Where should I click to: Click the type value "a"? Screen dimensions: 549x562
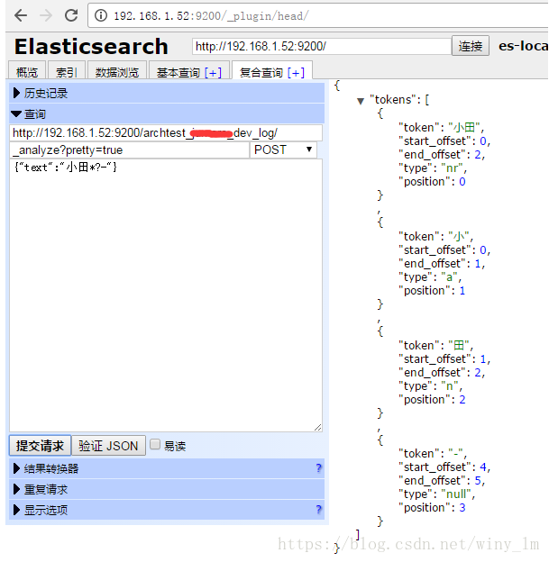(x=449, y=277)
